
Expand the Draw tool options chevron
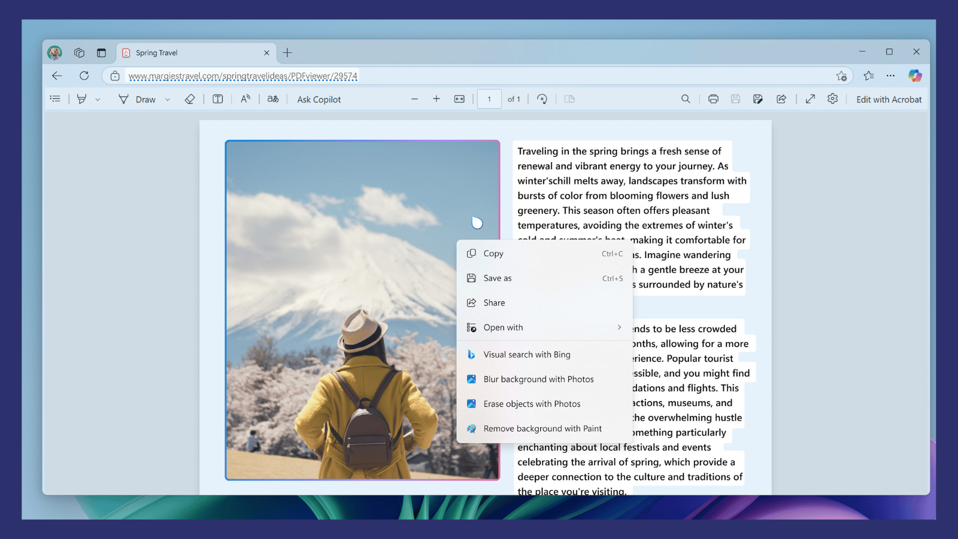[168, 100]
